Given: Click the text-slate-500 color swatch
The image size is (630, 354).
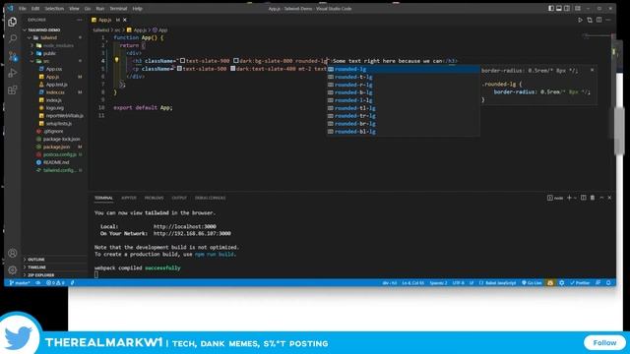Looking at the screenshot, I should tap(179, 69).
